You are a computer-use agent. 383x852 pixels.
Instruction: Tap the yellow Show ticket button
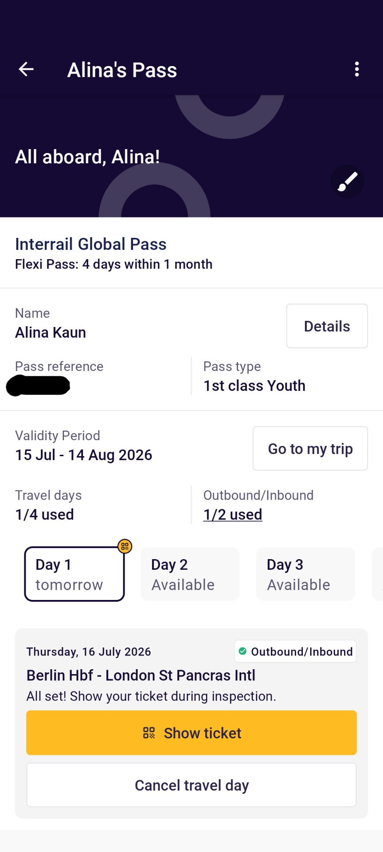[191, 733]
